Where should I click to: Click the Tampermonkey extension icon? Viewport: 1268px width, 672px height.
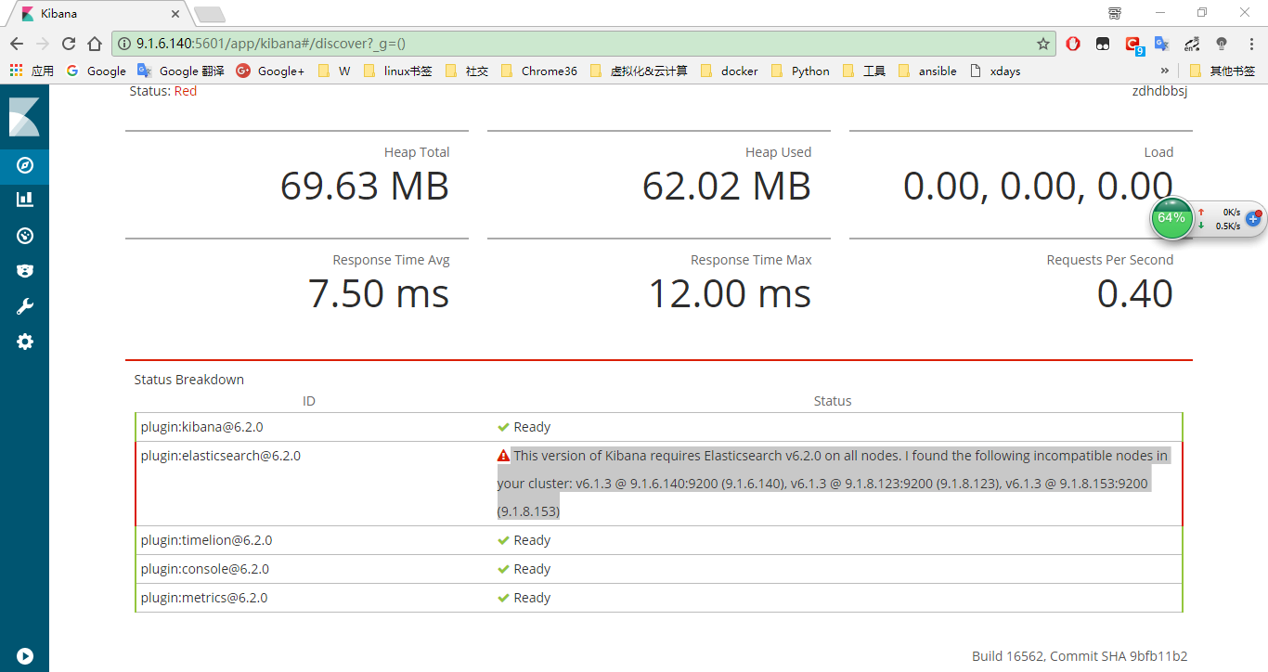[1103, 44]
